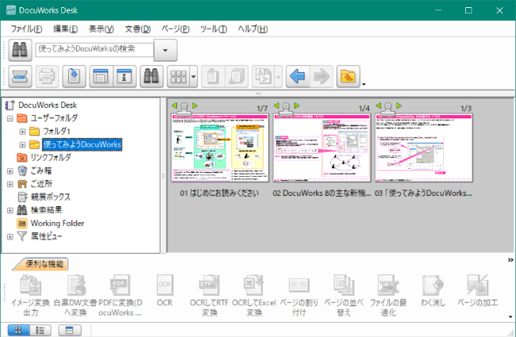Click the PDFに変換 tool
Viewport: 516px width, 337px height.
click(x=120, y=296)
